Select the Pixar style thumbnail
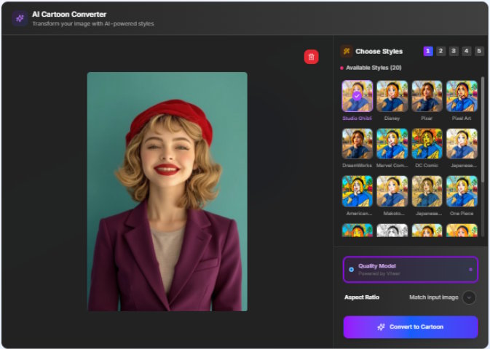Viewport: 490px width, 349px height. coord(427,96)
